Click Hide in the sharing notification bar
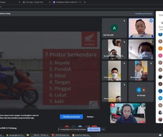The width and height of the screenshot is (163, 137). (103, 129)
